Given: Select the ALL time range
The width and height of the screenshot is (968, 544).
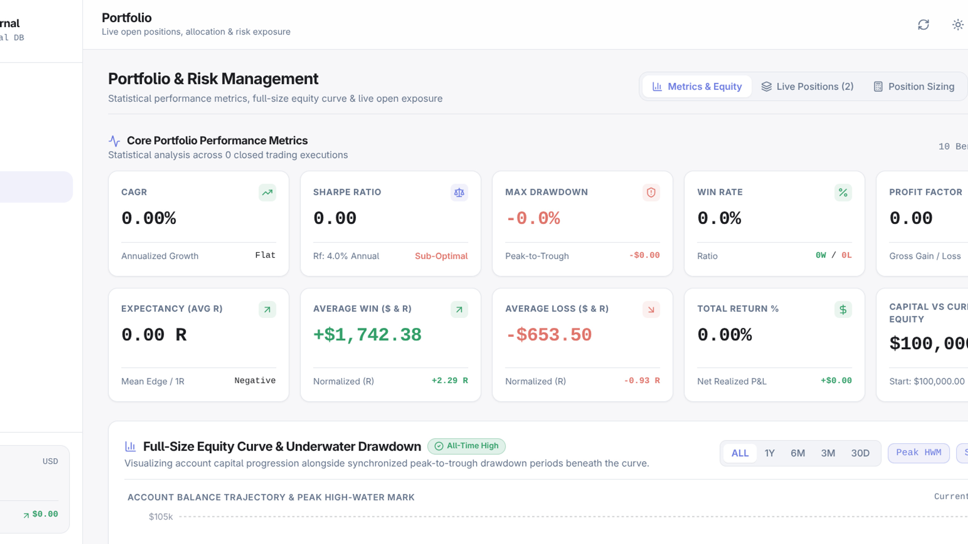Looking at the screenshot, I should (x=740, y=453).
